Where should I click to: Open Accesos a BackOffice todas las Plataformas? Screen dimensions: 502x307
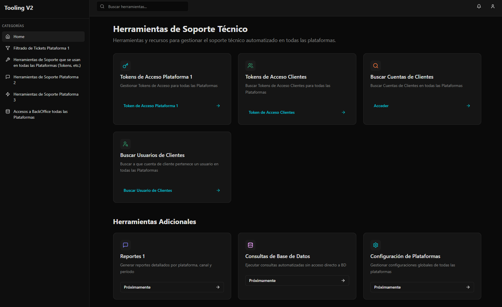click(x=41, y=114)
